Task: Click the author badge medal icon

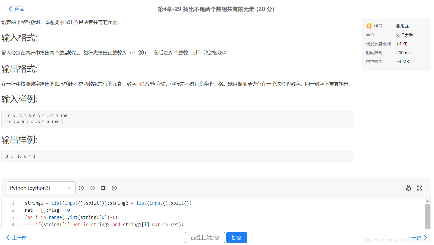Action: (369, 26)
